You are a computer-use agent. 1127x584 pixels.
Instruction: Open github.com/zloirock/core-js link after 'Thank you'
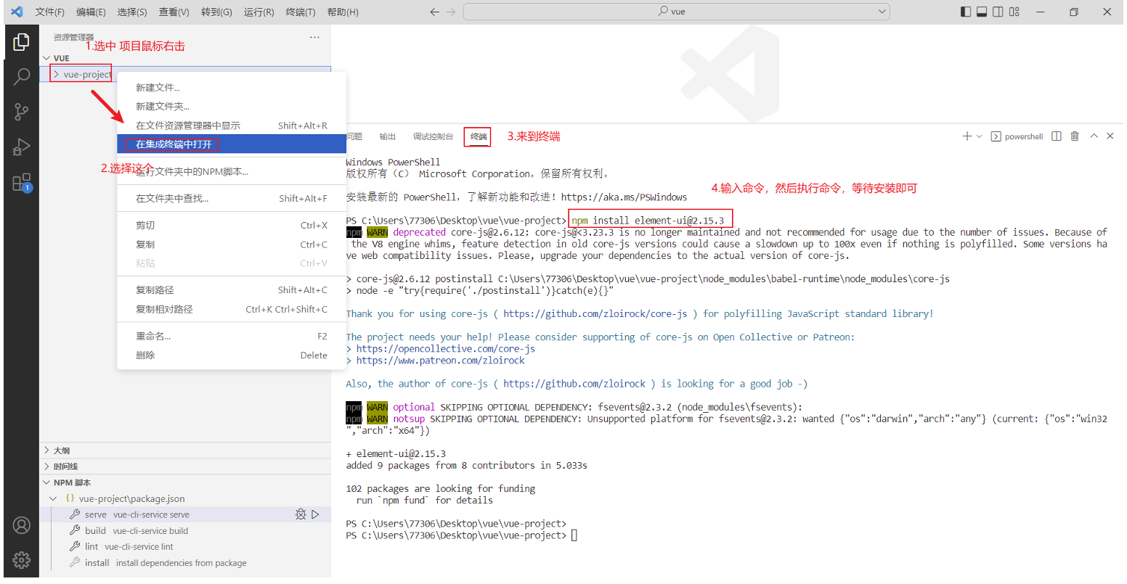[595, 313]
